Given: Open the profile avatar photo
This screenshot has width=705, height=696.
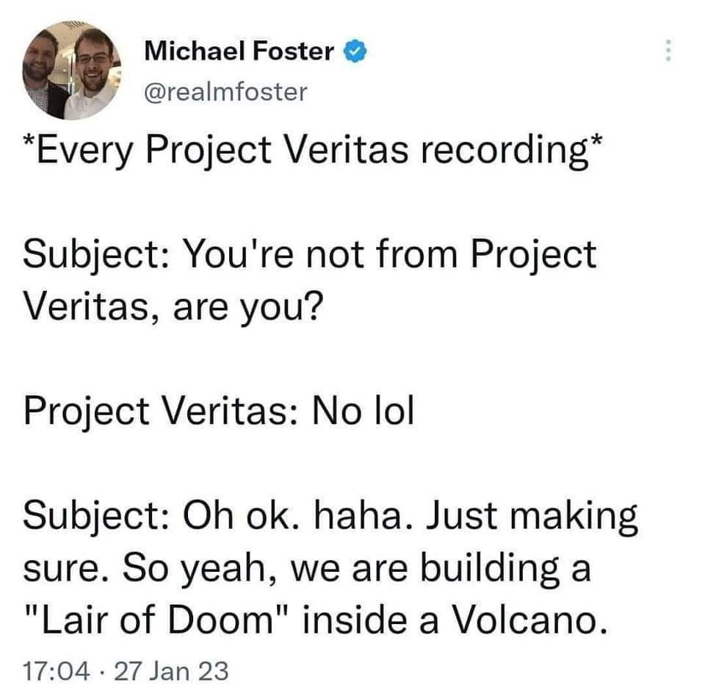Looking at the screenshot, I should point(70,71).
